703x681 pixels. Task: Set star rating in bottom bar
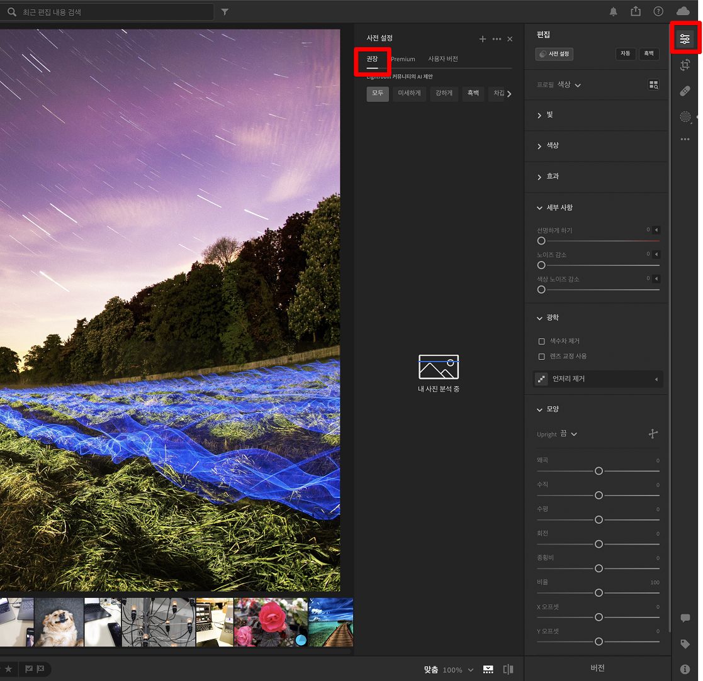point(8,669)
